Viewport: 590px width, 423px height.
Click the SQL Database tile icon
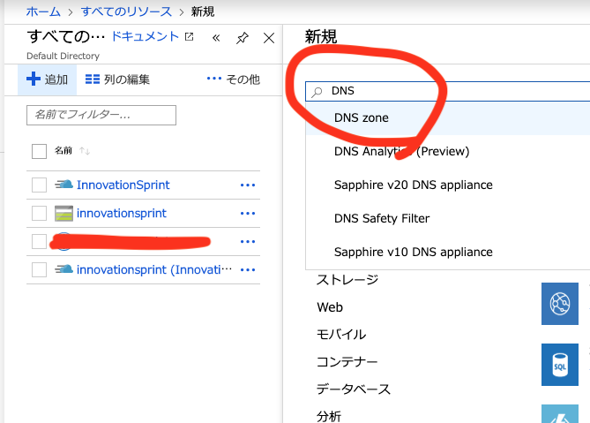(560, 365)
